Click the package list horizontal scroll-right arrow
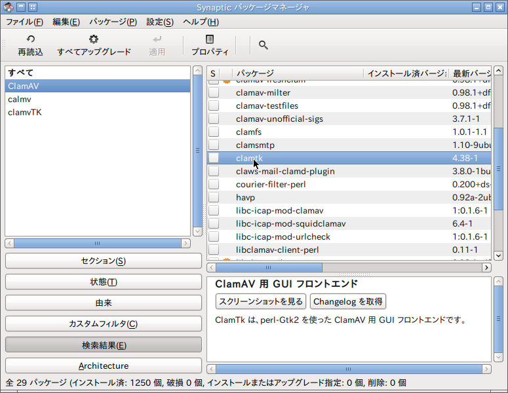This screenshot has height=393, width=508. (x=486, y=267)
